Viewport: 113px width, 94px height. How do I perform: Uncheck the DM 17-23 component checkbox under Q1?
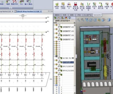59,66
